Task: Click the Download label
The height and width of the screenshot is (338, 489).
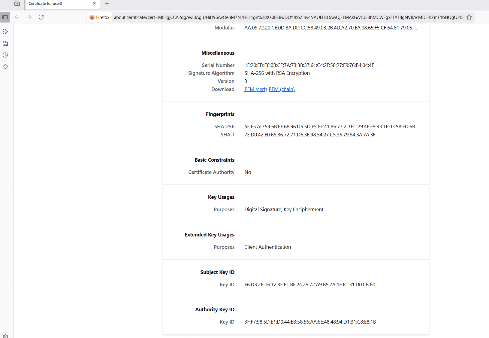Action: [x=223, y=89]
